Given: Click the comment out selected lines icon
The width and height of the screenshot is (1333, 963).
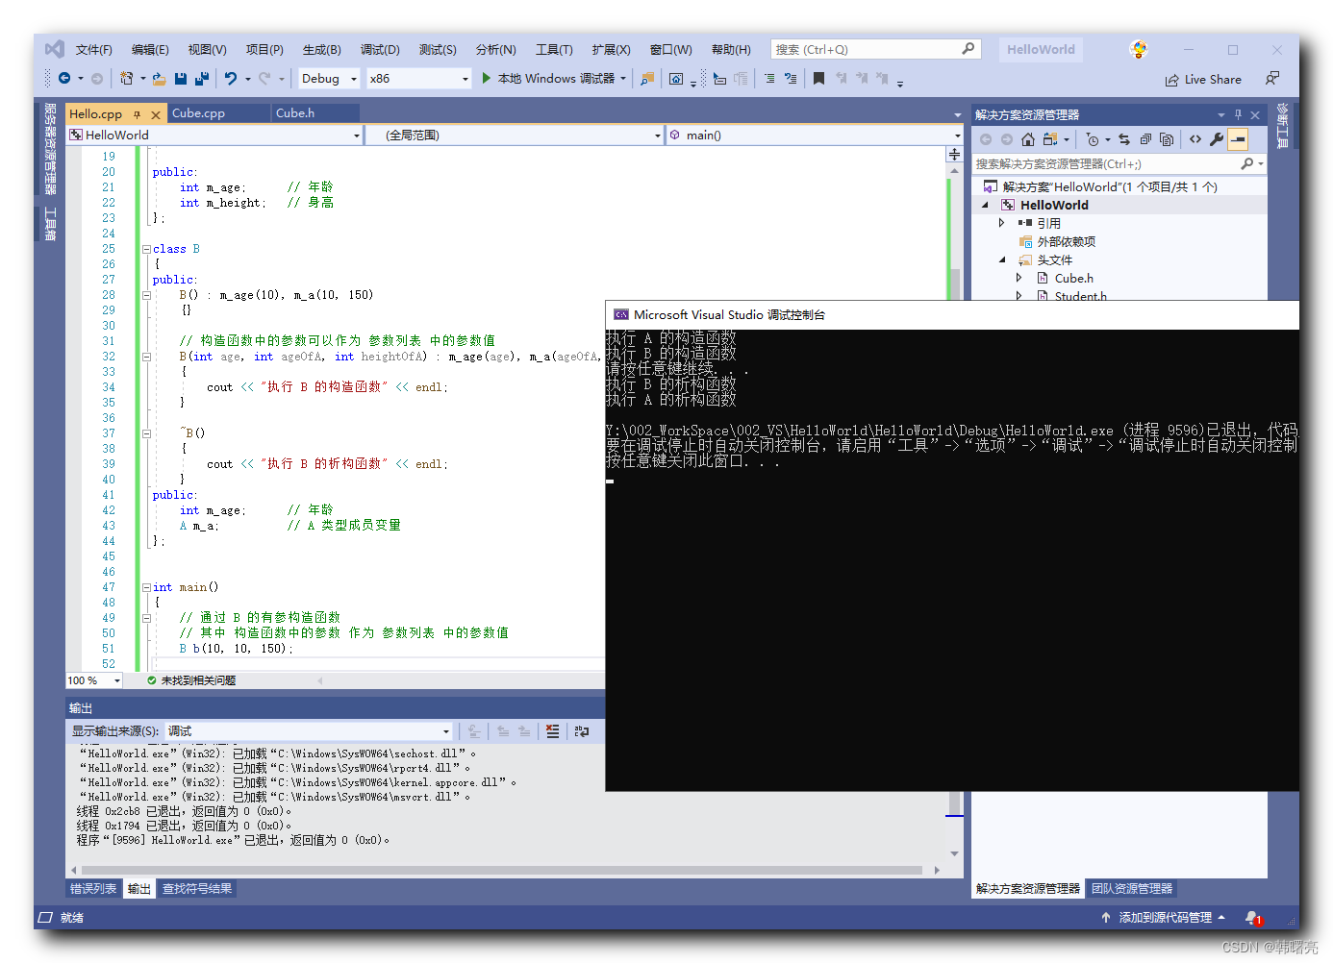Looking at the screenshot, I should [x=769, y=79].
